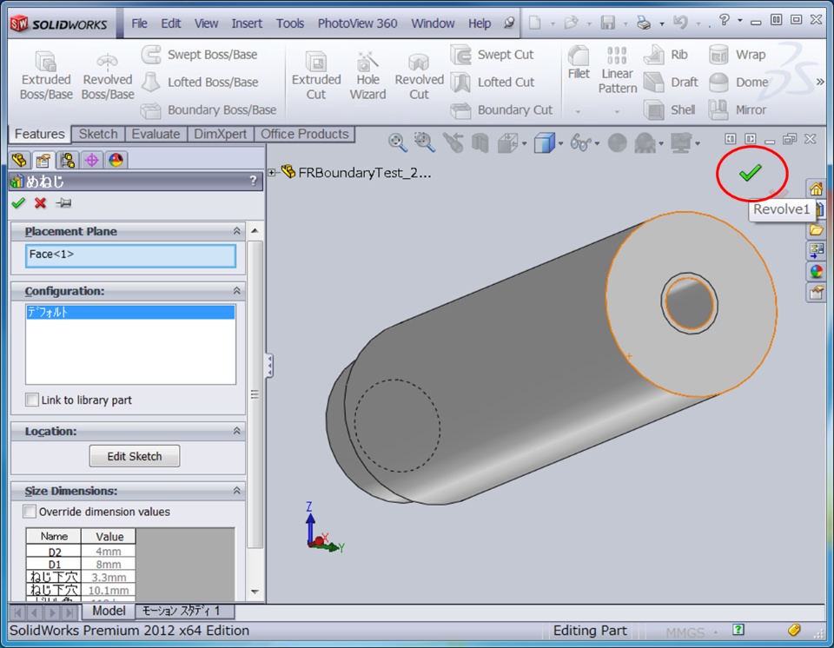Confirm with green checkmark in viewport corner
834x648 pixels.
click(x=750, y=172)
